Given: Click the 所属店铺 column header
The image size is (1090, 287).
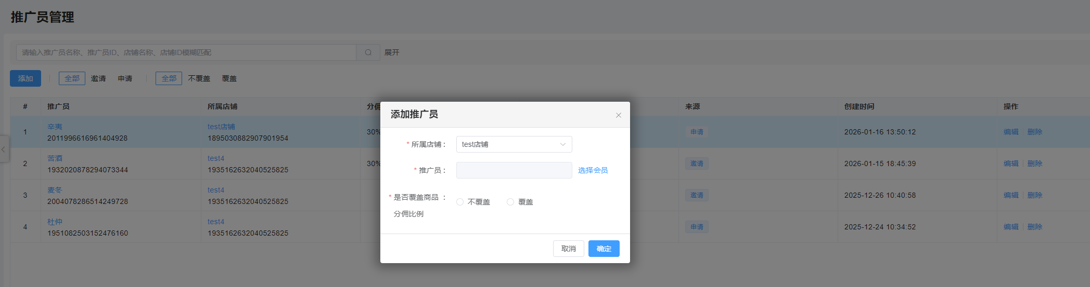Looking at the screenshot, I should coord(222,106).
